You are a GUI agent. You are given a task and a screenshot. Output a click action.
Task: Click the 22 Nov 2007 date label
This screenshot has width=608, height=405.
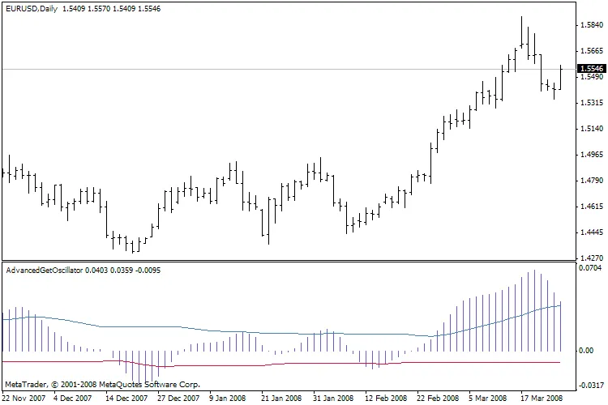[24, 399]
